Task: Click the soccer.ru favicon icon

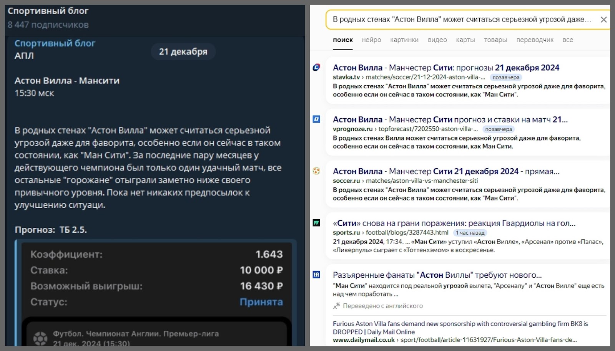Action: click(x=316, y=171)
